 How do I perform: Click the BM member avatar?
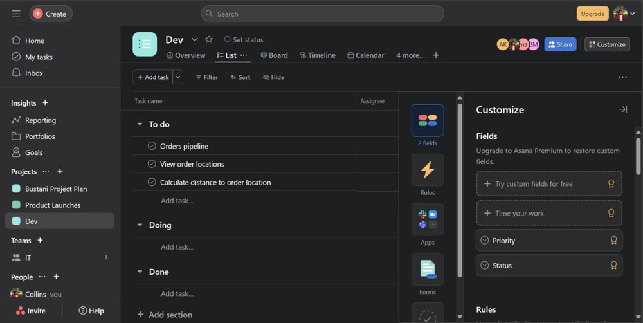pyautogui.click(x=534, y=44)
